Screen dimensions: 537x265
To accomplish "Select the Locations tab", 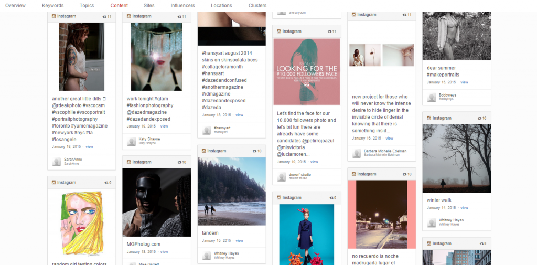I will point(221,6).
